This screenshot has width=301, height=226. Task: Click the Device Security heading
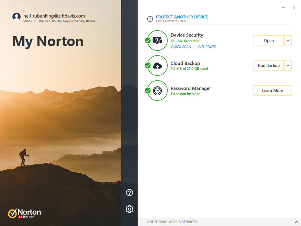coord(187,35)
